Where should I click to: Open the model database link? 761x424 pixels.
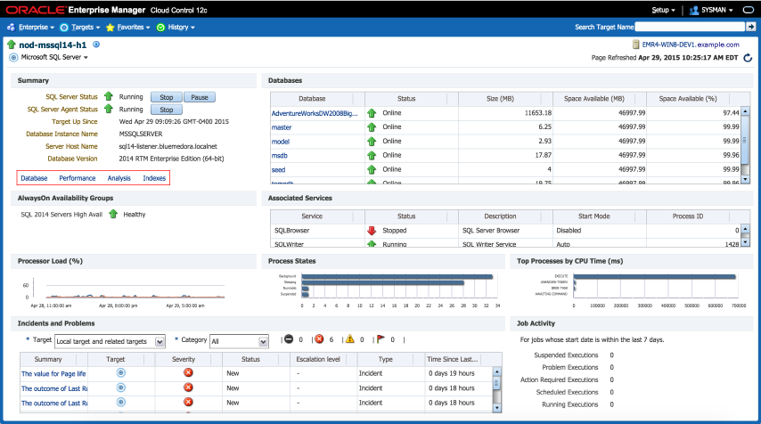pos(281,142)
